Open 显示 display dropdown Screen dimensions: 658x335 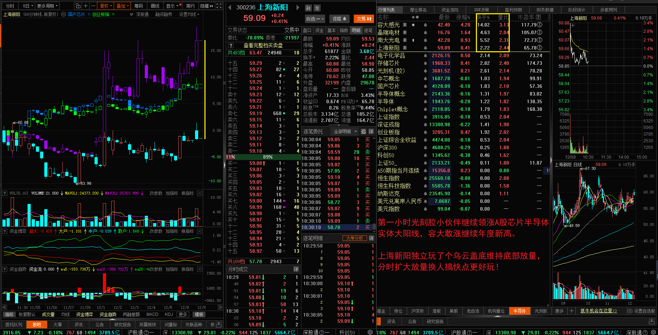pos(173,6)
